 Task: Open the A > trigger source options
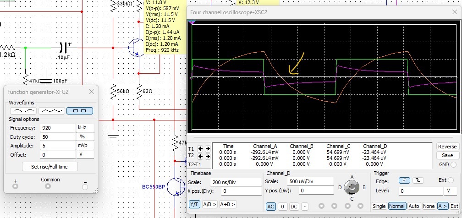click(x=443, y=206)
